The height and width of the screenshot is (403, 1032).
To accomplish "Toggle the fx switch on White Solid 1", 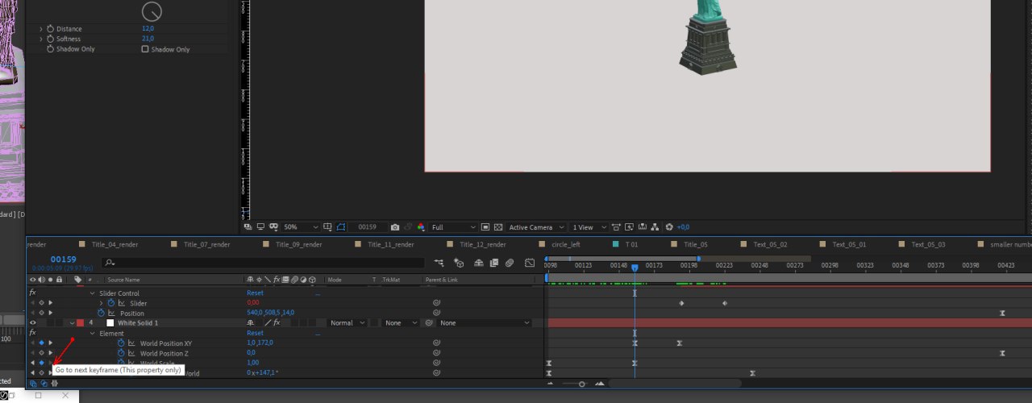I will click(x=276, y=323).
